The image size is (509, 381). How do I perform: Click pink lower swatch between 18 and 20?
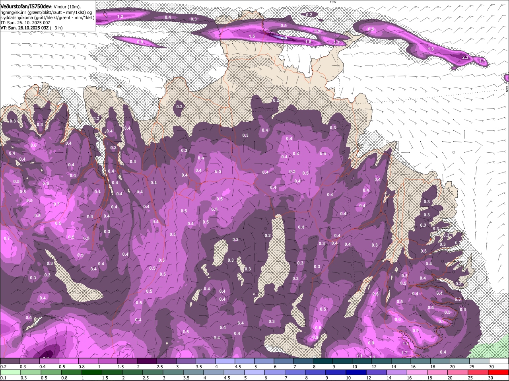tap(438, 372)
